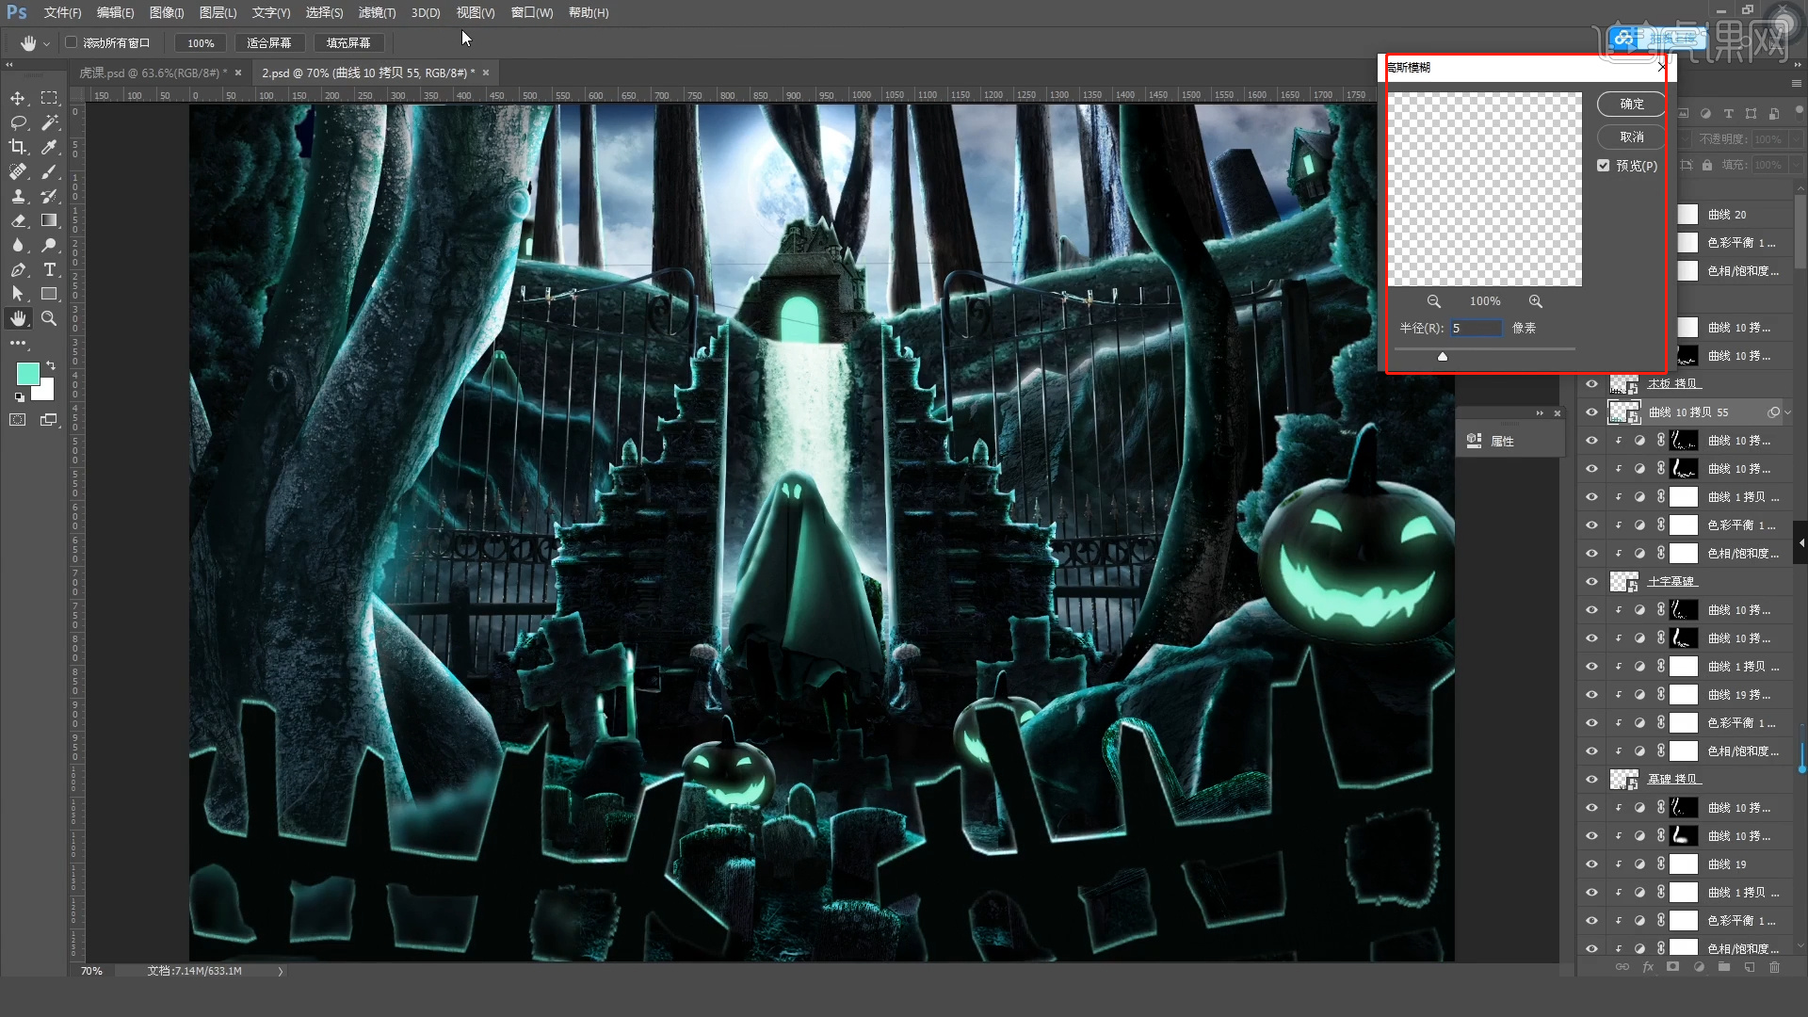The width and height of the screenshot is (1808, 1017).
Task: Activate the Zoom tool in toolbar
Action: (x=50, y=318)
